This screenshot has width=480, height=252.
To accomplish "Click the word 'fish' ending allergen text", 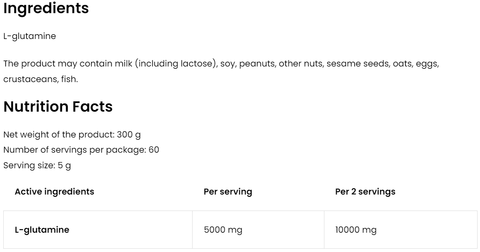I will coord(70,79).
